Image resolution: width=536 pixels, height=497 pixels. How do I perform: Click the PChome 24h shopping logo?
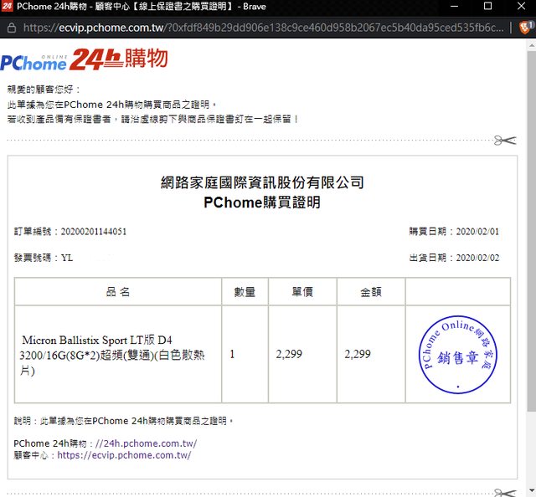coord(84,59)
